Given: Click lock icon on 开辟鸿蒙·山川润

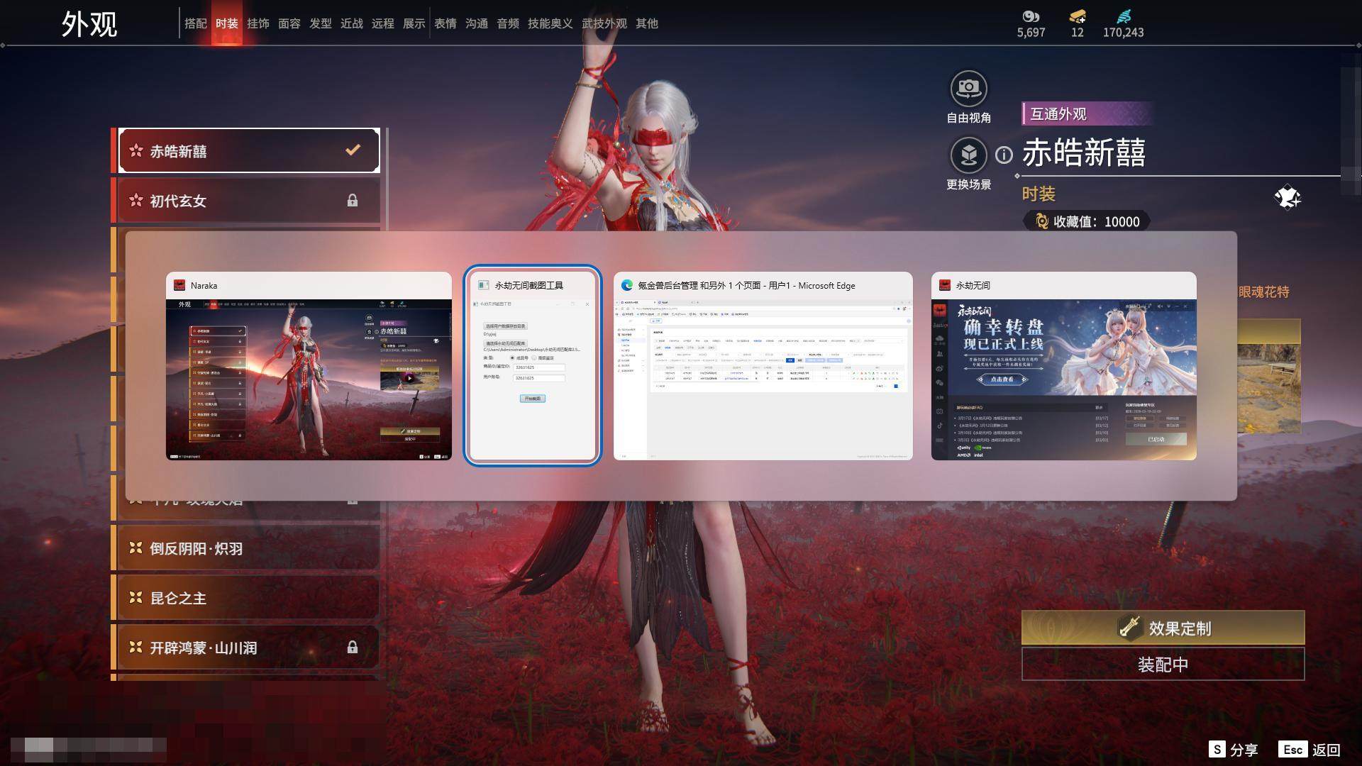Looking at the screenshot, I should click(x=353, y=647).
